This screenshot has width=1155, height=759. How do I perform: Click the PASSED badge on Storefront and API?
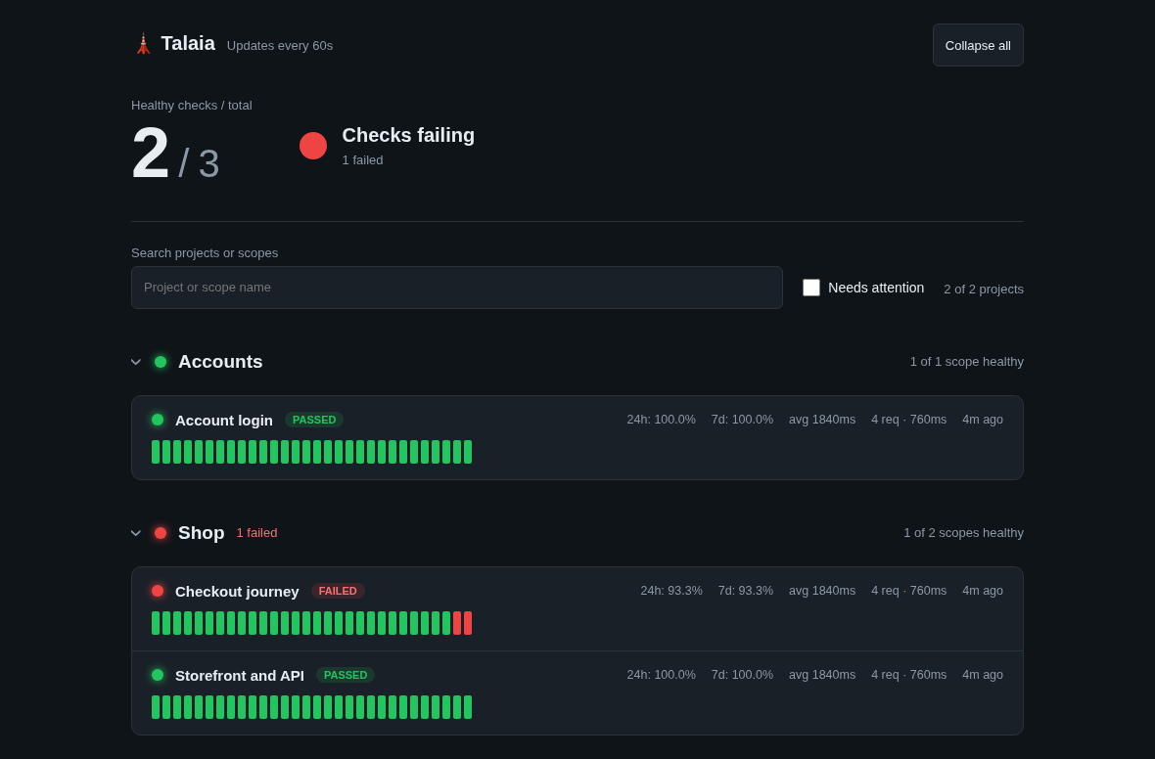[345, 674]
